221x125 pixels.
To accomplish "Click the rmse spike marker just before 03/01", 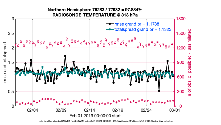I will (167, 61).
